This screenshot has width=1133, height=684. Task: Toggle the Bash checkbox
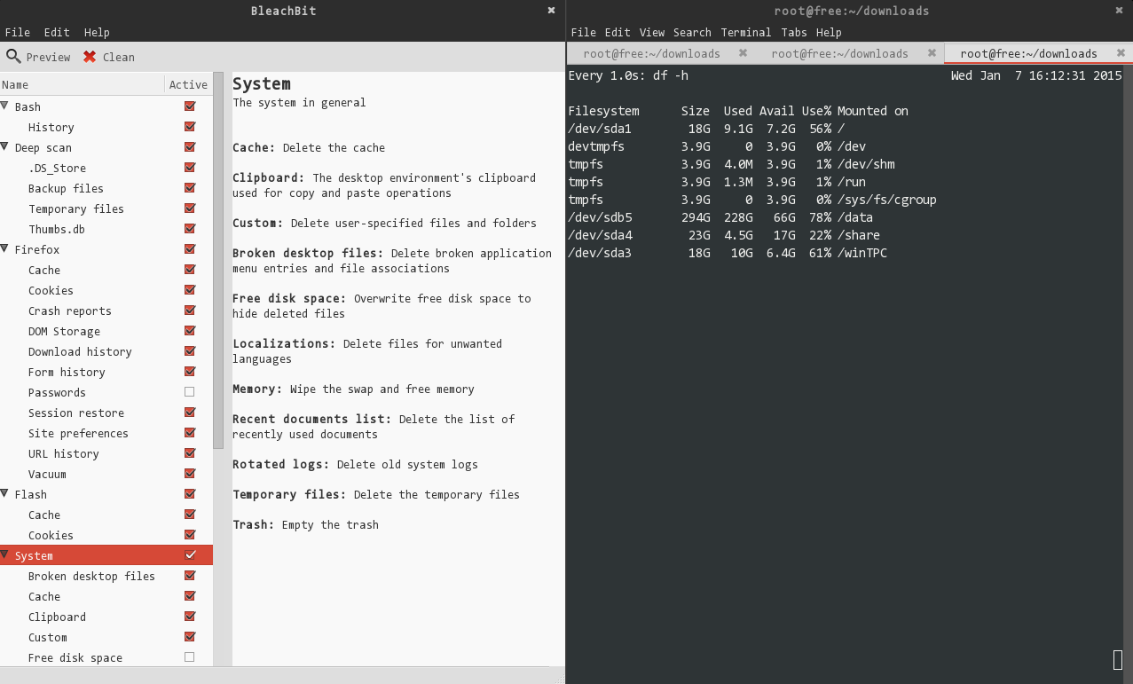[x=189, y=106]
